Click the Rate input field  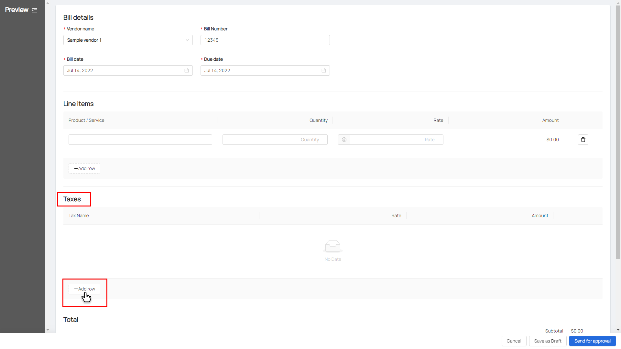coord(396,140)
